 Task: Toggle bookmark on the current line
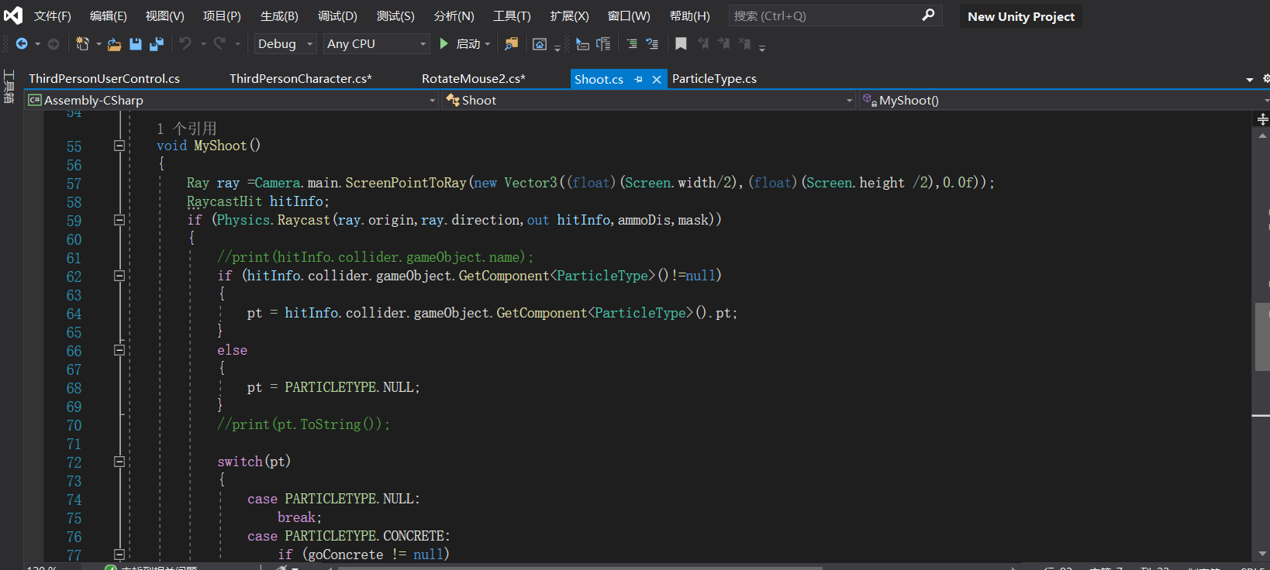pos(681,44)
